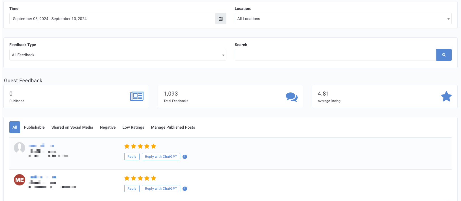461x201 pixels.
Task: Click the first review's five-star rating
Action: pyautogui.click(x=140, y=146)
